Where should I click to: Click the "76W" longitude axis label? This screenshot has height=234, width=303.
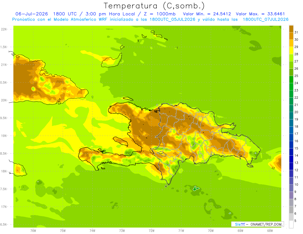pyautogui.click(x=33, y=231)
